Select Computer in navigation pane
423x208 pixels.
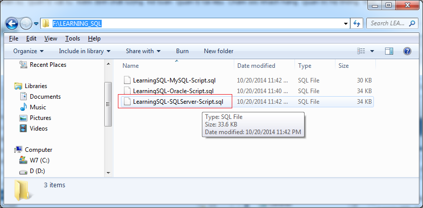click(38, 150)
